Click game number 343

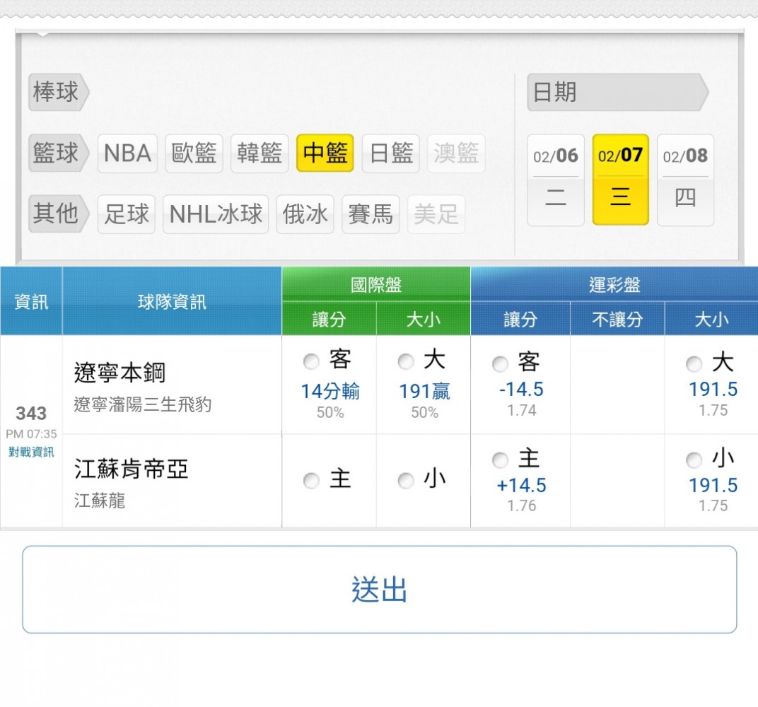(x=31, y=413)
